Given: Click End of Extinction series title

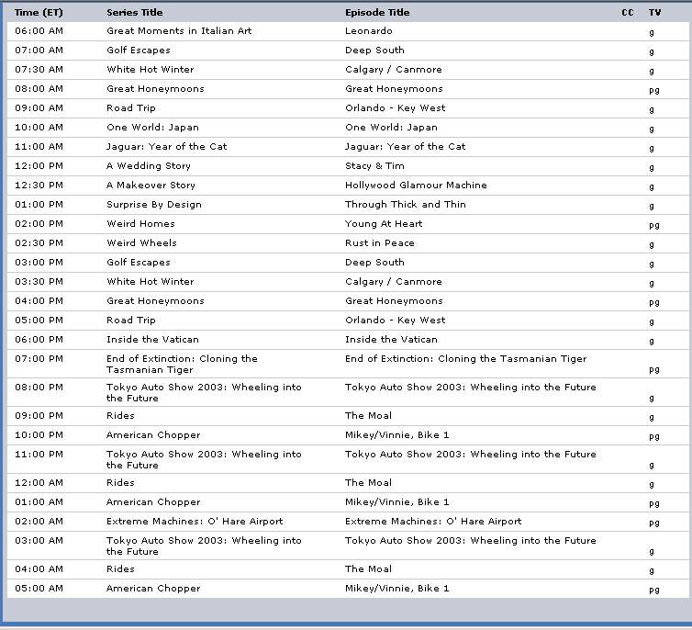Looking at the screenshot, I should [182, 365].
